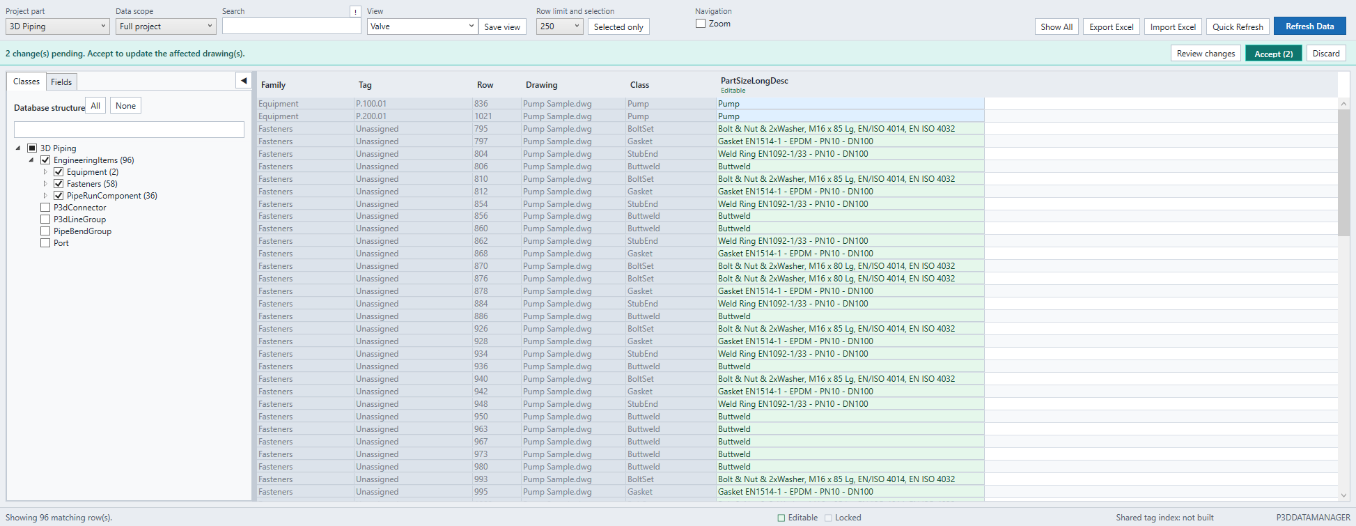
Task: Click the search warning exclamation icon
Action: tap(355, 11)
